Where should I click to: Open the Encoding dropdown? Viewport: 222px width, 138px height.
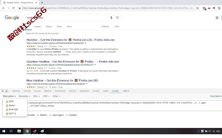pos(25,96)
